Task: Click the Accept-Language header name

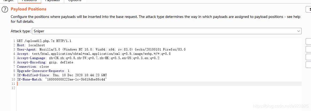Action: [31, 58]
